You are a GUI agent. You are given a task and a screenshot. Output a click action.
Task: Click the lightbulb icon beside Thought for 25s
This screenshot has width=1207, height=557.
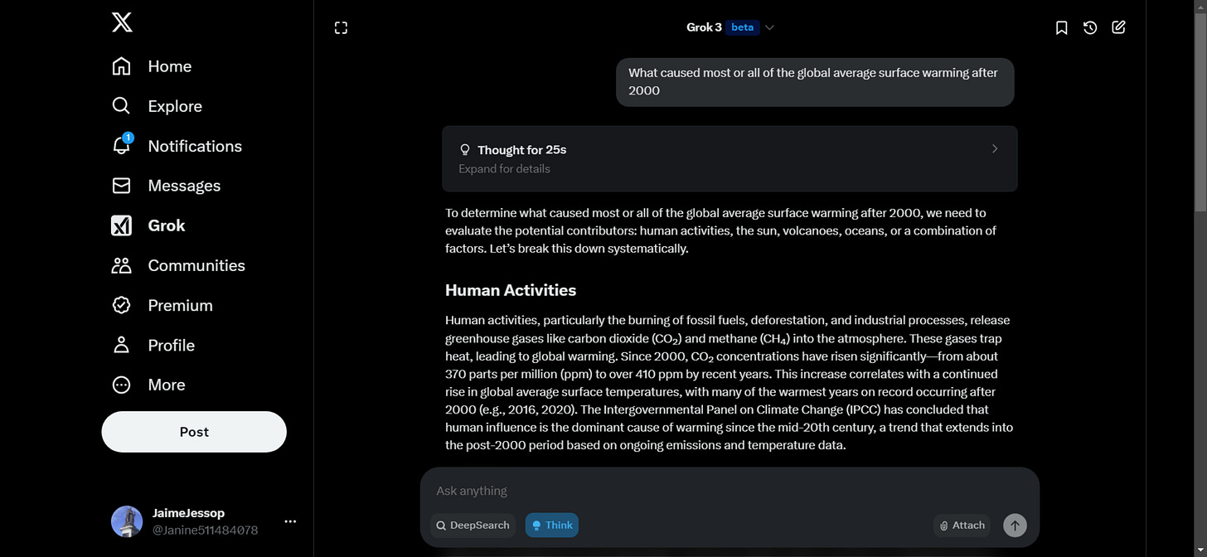[x=464, y=150]
